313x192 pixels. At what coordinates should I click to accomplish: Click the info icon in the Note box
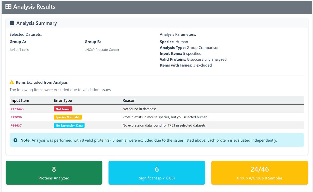(x=16, y=140)
